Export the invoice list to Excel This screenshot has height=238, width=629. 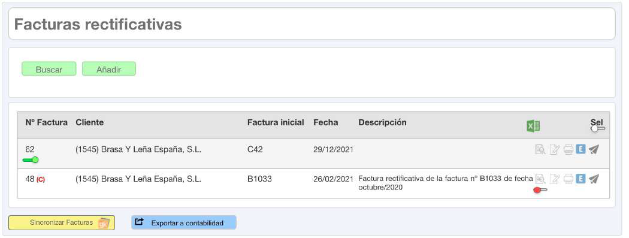533,126
